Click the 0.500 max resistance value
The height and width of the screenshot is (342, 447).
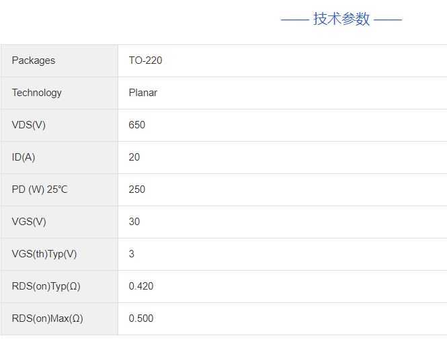tap(141, 318)
